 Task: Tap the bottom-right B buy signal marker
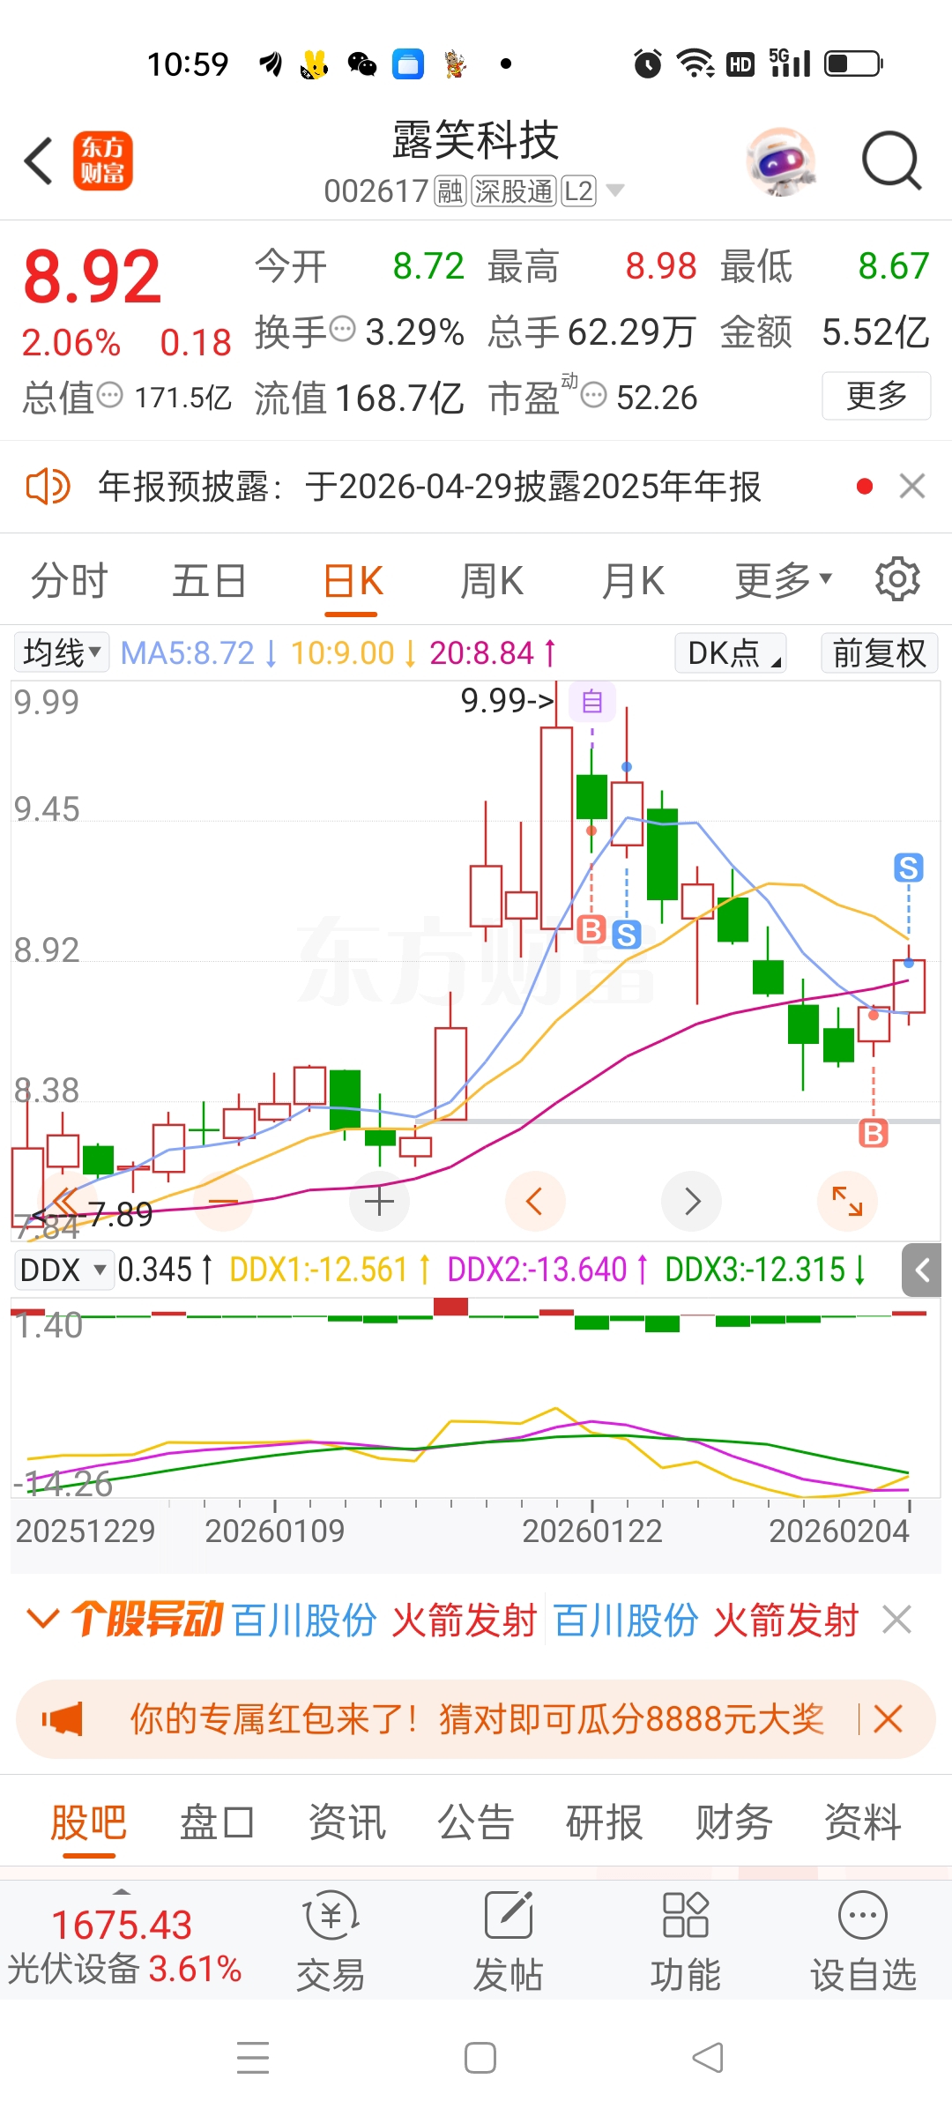[874, 1133]
